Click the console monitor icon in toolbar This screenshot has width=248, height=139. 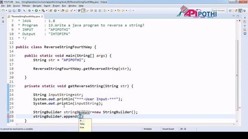pos(19,10)
